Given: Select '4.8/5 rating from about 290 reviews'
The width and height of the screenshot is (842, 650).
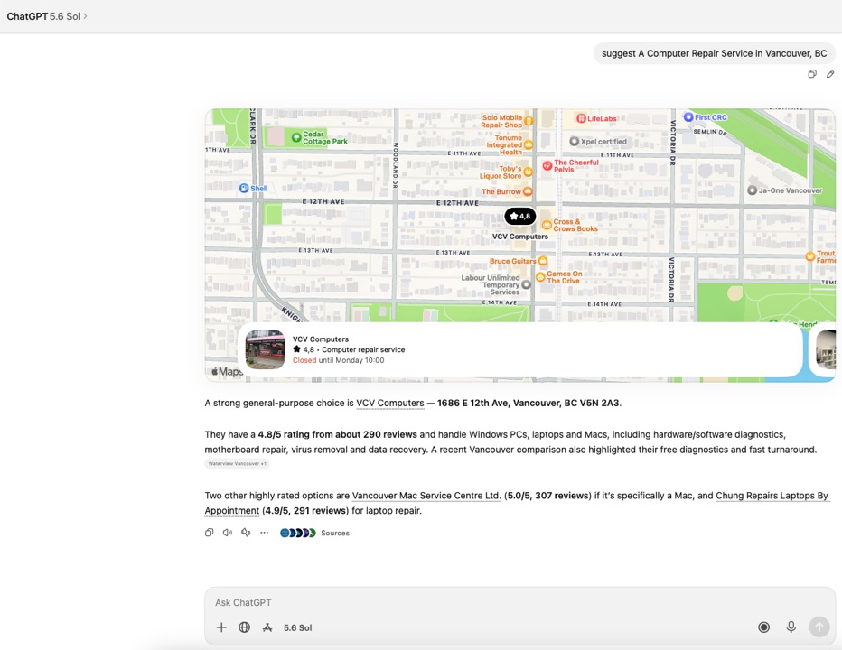Looking at the screenshot, I should (x=337, y=434).
